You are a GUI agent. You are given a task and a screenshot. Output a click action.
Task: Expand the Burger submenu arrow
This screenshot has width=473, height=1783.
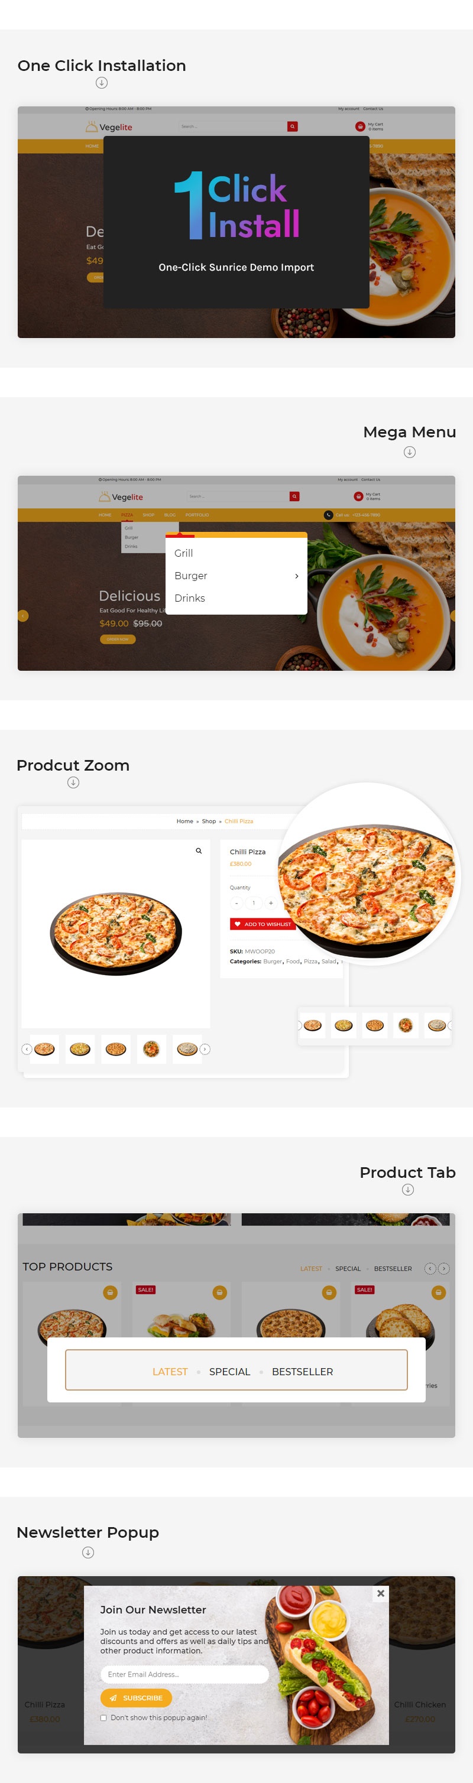coord(296,576)
